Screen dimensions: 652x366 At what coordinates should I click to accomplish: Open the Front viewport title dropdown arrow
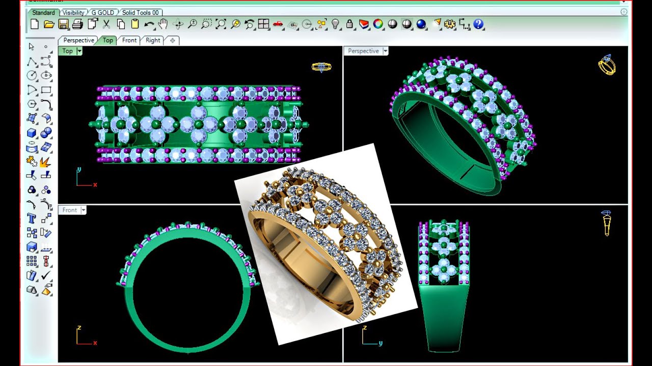click(x=83, y=210)
